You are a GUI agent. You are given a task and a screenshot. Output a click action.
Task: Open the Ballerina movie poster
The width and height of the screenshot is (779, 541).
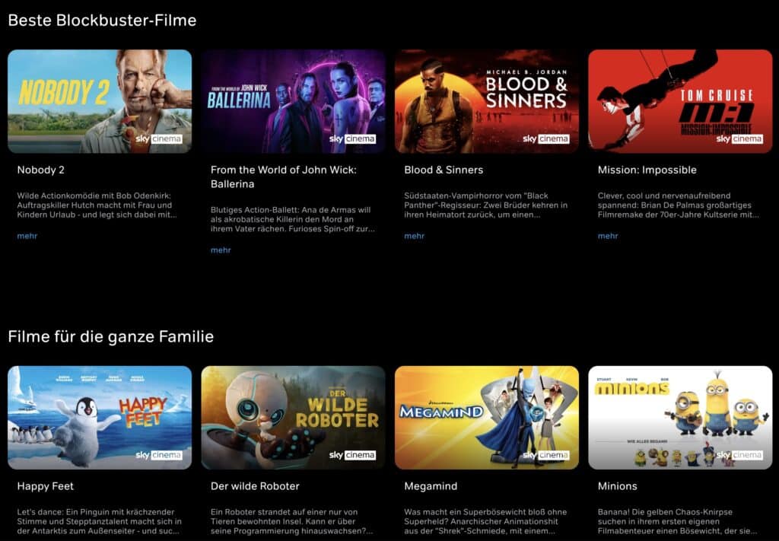pyautogui.click(x=293, y=101)
